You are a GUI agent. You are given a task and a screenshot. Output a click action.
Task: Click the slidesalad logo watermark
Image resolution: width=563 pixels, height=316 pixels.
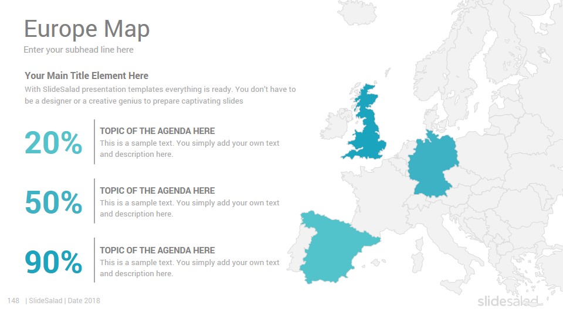click(x=508, y=301)
